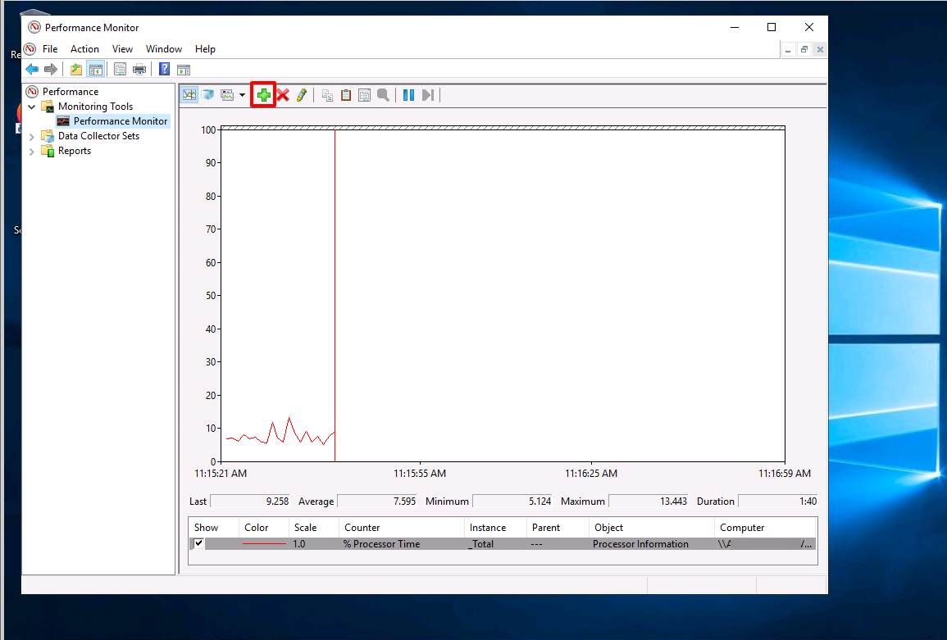
Task: Click the Paste Counter List clipboard icon
Action: coord(346,95)
